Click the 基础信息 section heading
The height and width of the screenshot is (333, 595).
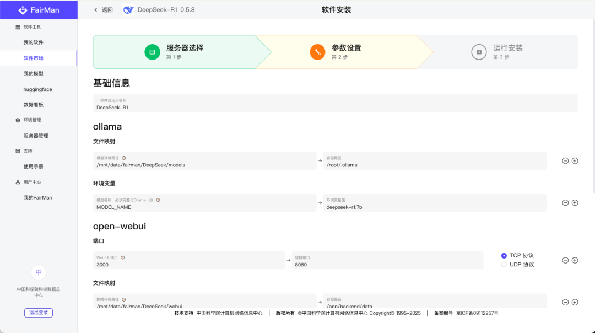click(x=111, y=84)
